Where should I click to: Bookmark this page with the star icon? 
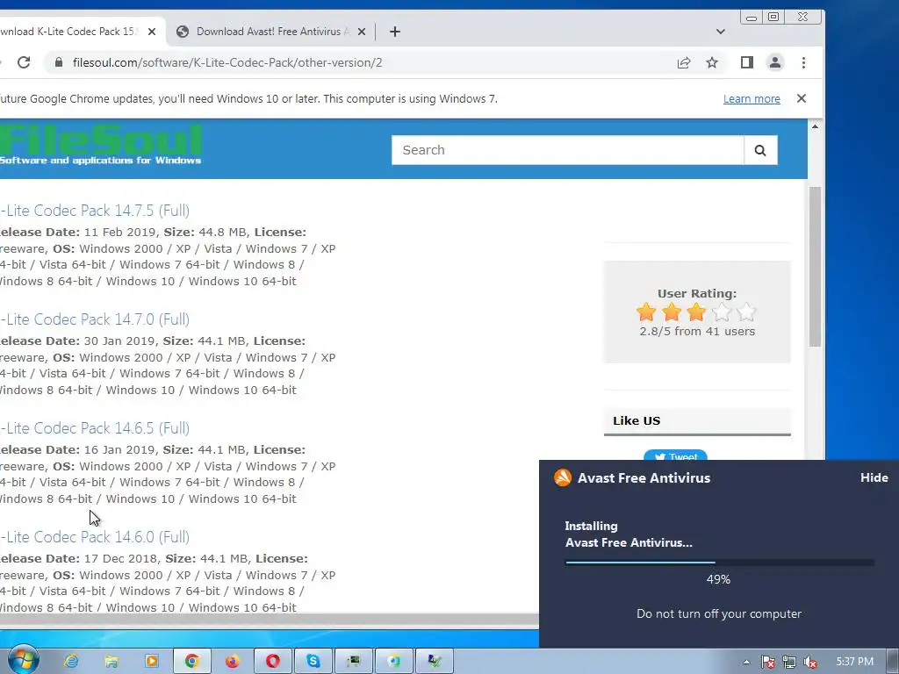coord(712,62)
